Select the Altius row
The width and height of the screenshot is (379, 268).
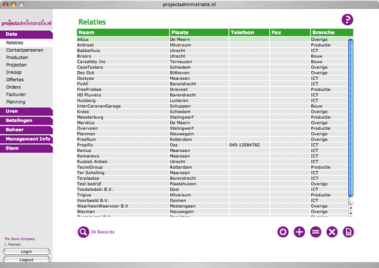[212, 40]
